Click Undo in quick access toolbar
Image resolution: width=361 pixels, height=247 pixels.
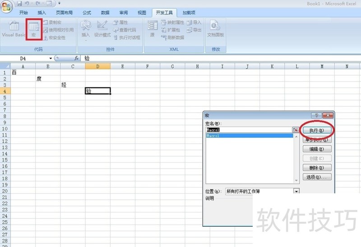tap(27, 4)
